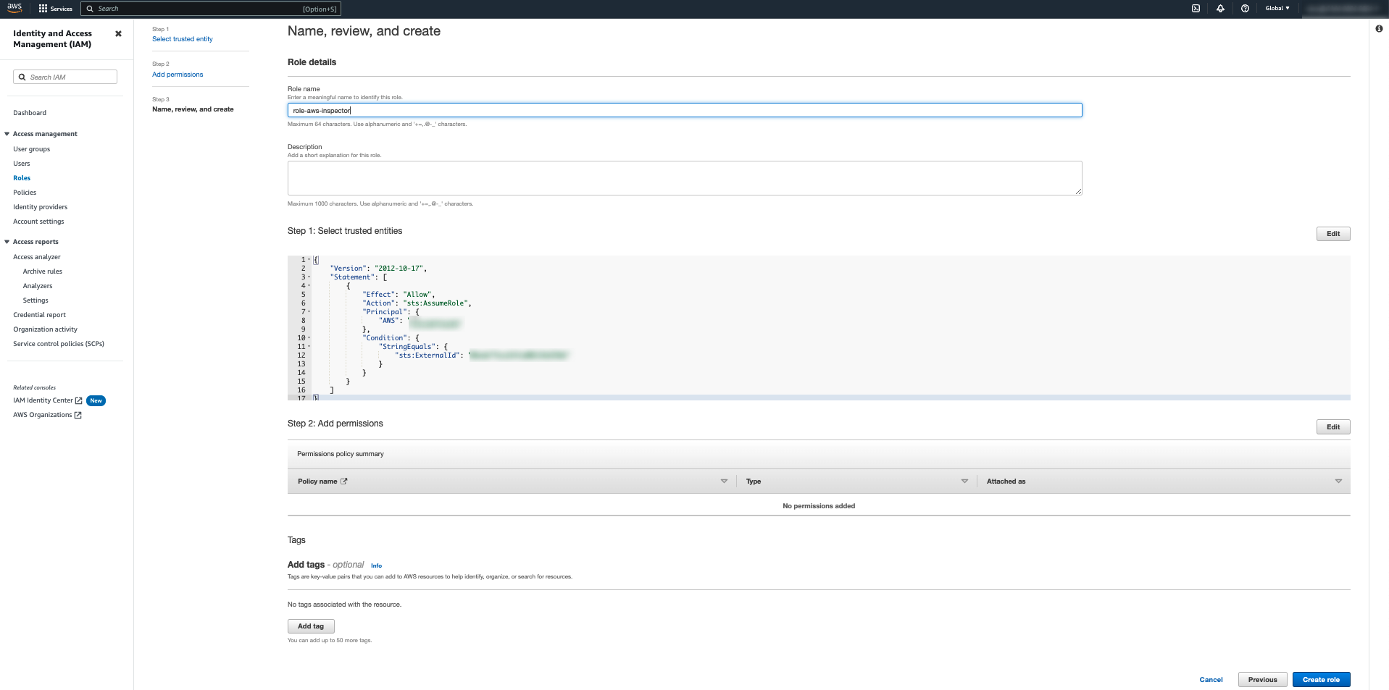Open the help question mark icon
The height and width of the screenshot is (690, 1389).
[1245, 9]
